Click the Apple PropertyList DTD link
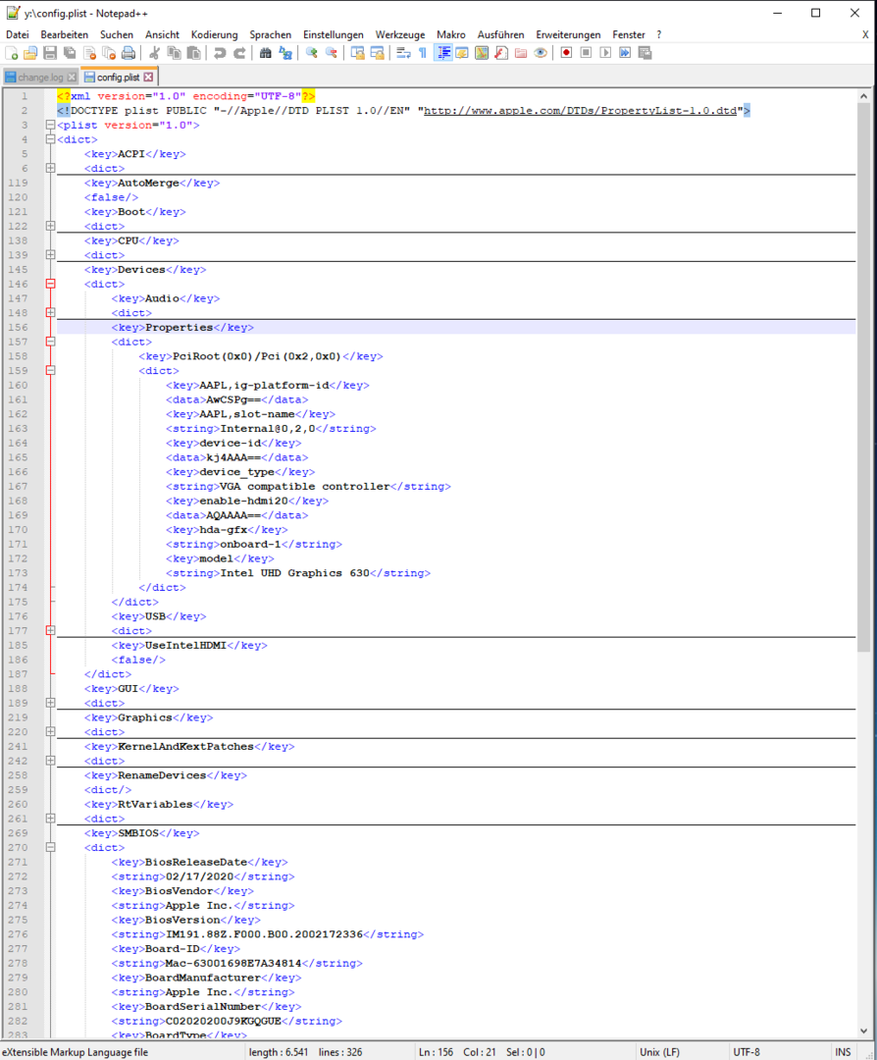This screenshot has width=877, height=1060. point(581,111)
